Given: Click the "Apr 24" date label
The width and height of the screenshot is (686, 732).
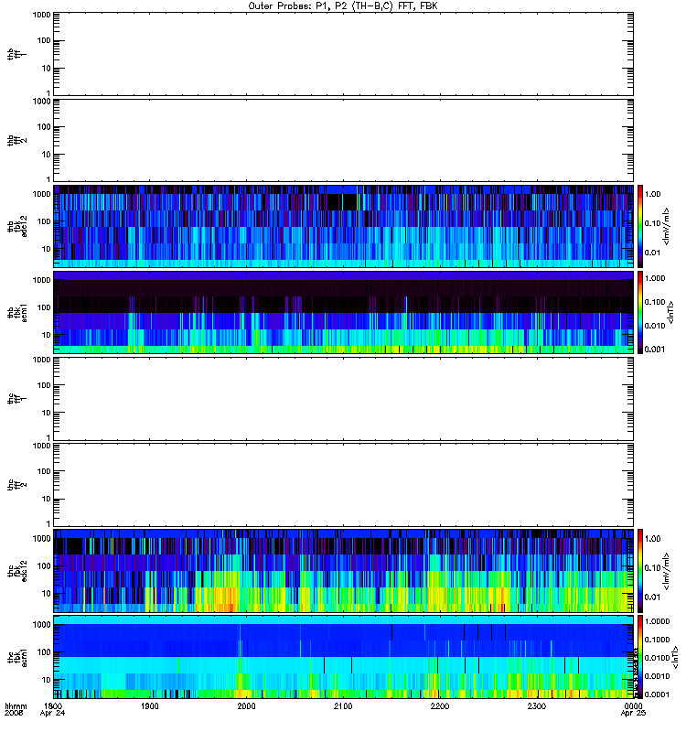Looking at the screenshot, I should [52, 714].
